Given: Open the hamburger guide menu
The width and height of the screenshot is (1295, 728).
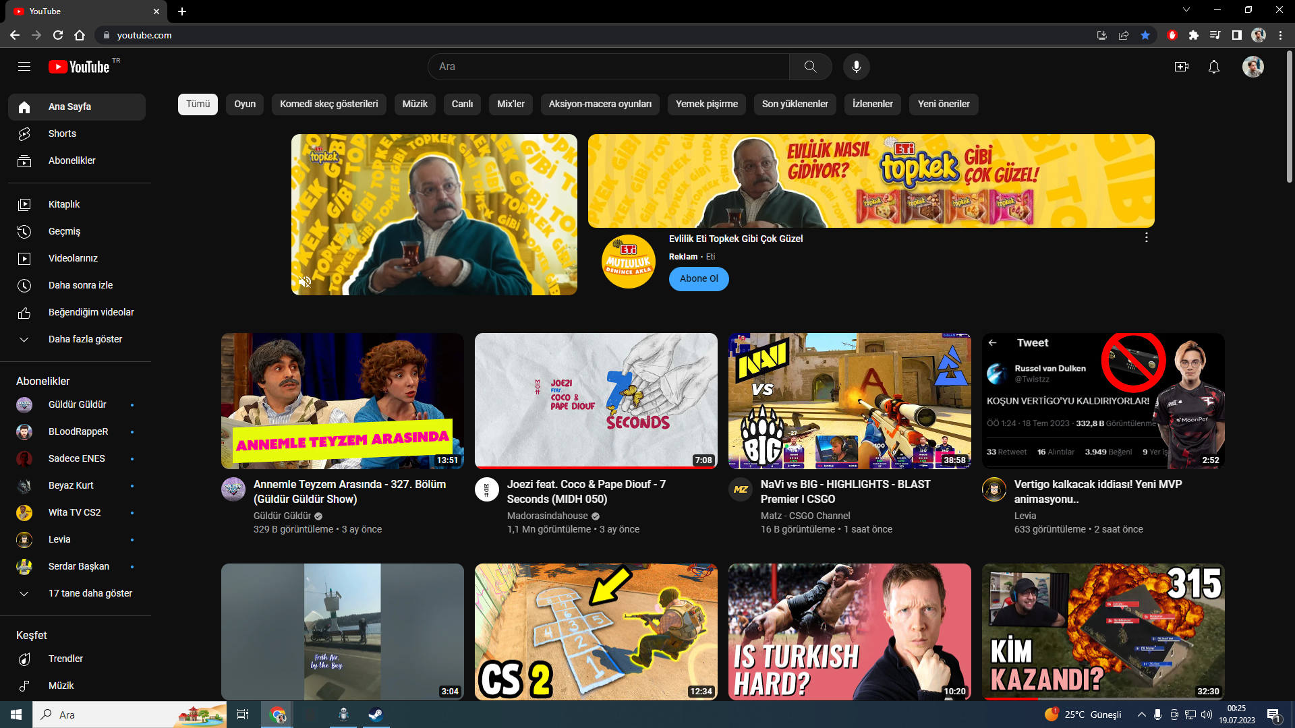Looking at the screenshot, I should coord(24,67).
